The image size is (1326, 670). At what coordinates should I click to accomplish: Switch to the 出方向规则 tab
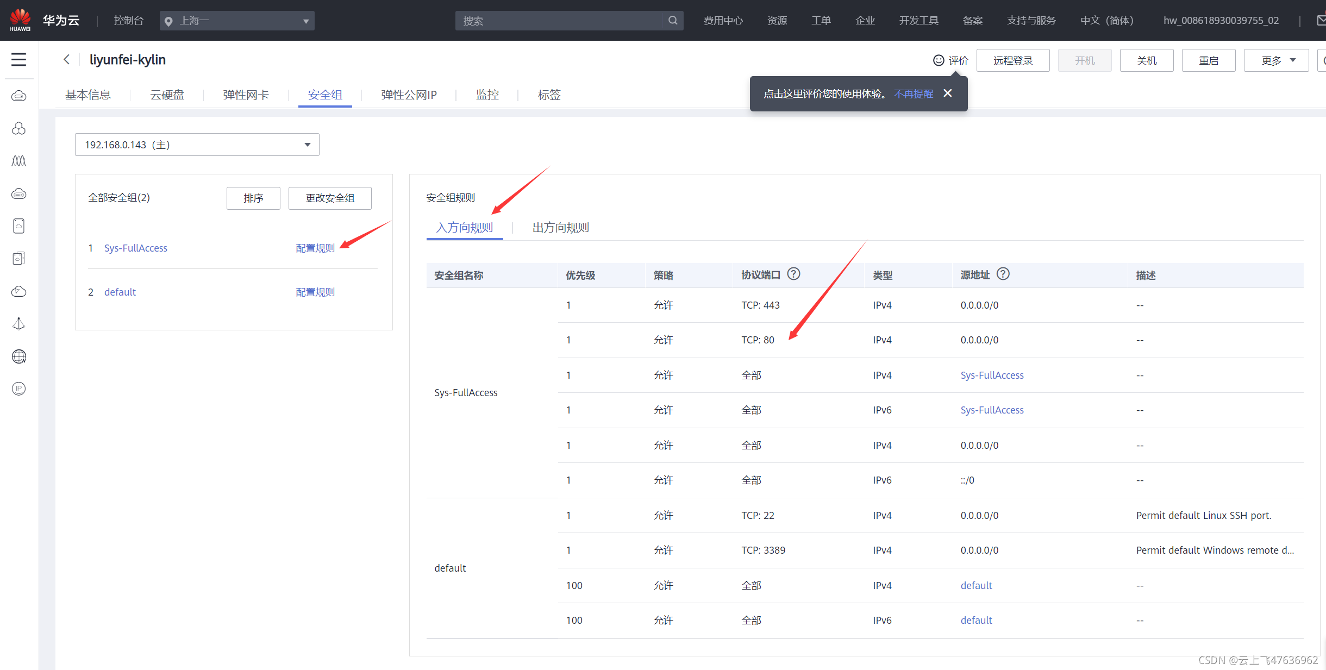pos(561,228)
